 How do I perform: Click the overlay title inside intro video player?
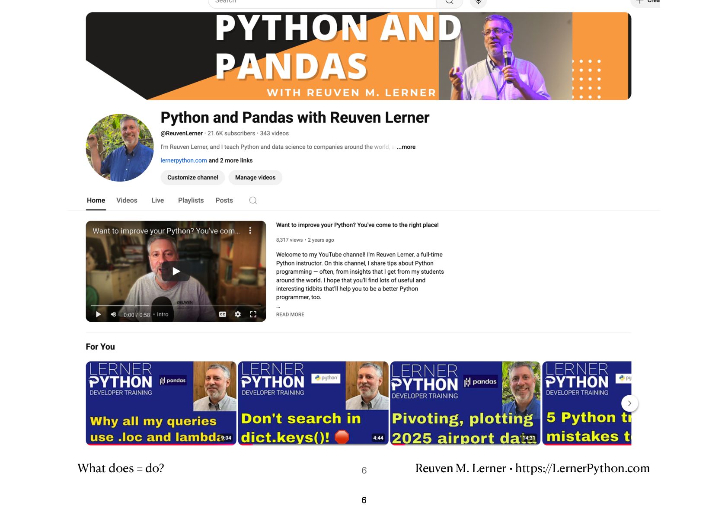point(166,231)
